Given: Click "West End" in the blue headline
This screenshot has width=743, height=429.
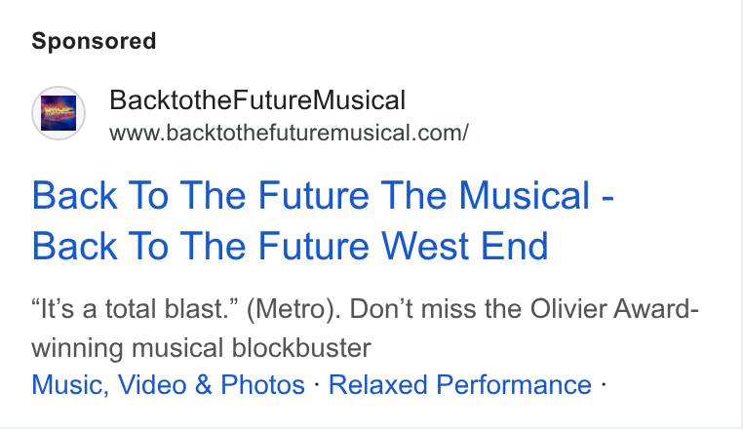Looking at the screenshot, I should click(465, 246).
